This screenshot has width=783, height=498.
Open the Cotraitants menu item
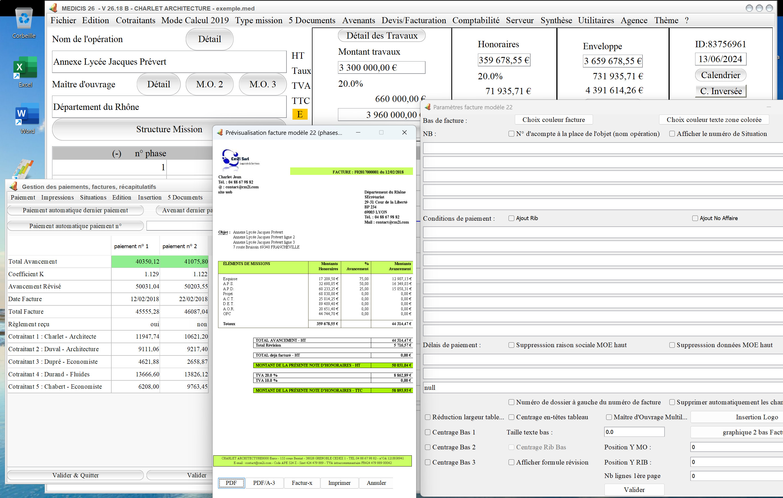coord(136,21)
